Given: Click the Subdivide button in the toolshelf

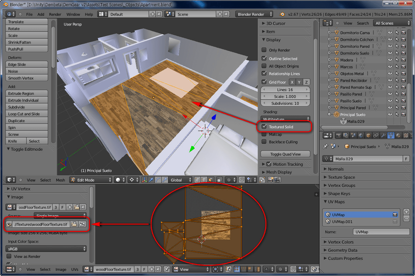Looking at the screenshot, I should tap(27, 107).
